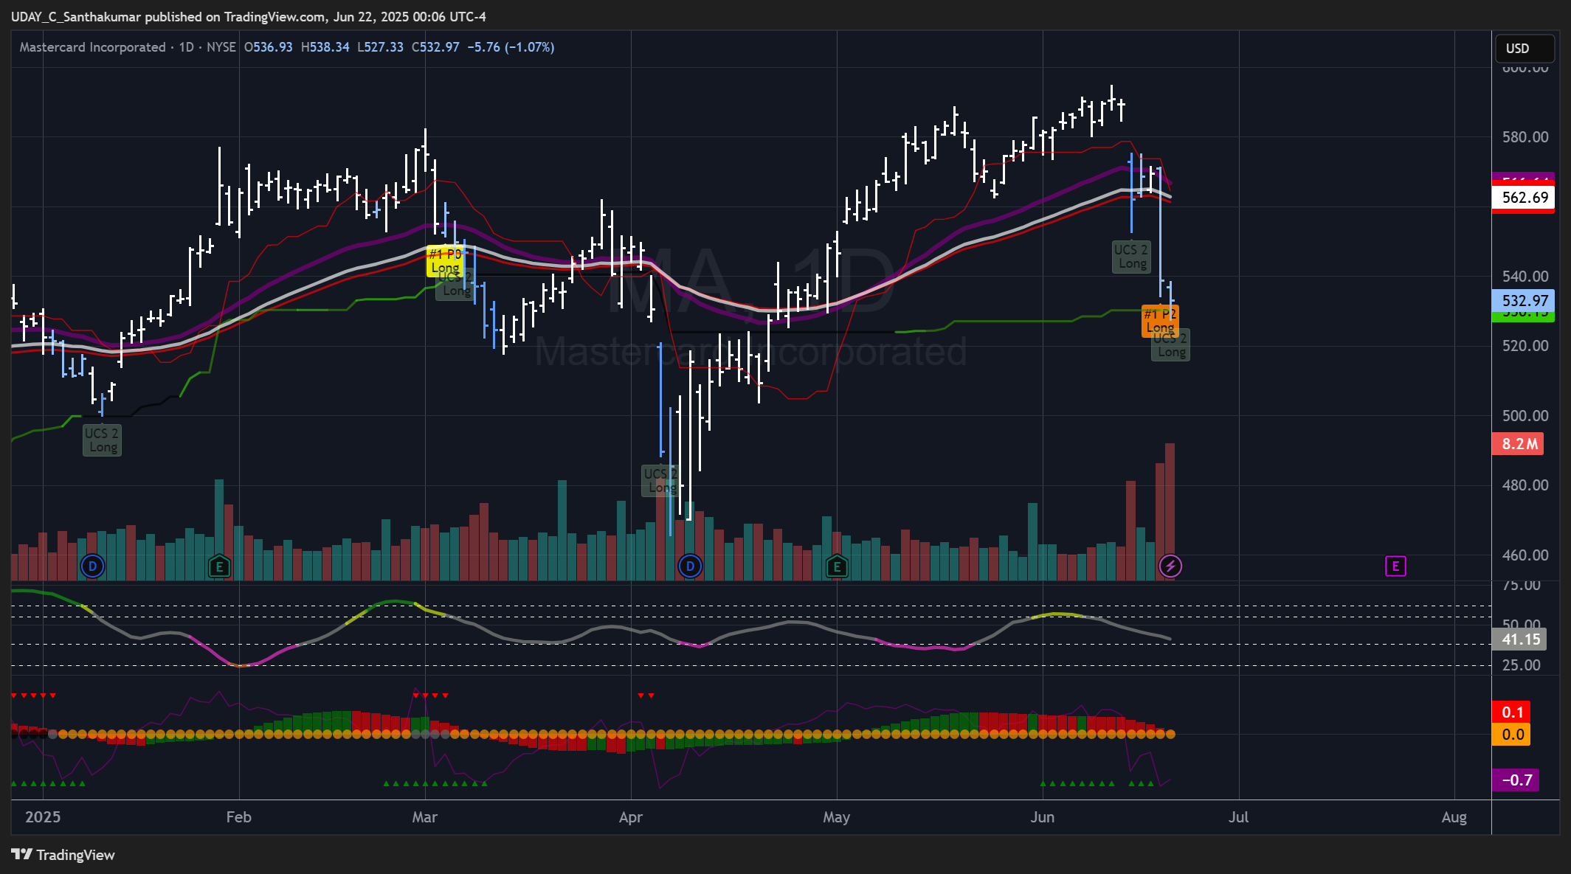Click the January dividend D marker
Screen dimensions: 1571x874
point(92,566)
